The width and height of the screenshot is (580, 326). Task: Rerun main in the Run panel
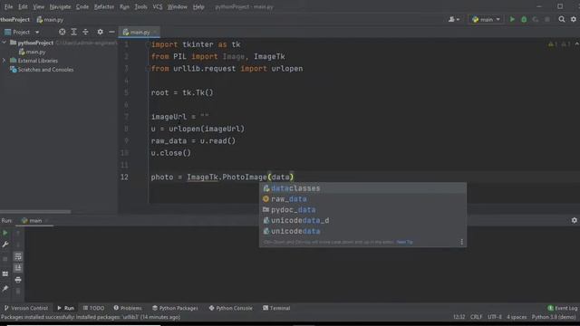(5, 233)
